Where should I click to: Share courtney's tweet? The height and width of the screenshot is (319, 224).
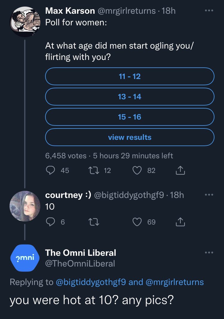pos(181,222)
